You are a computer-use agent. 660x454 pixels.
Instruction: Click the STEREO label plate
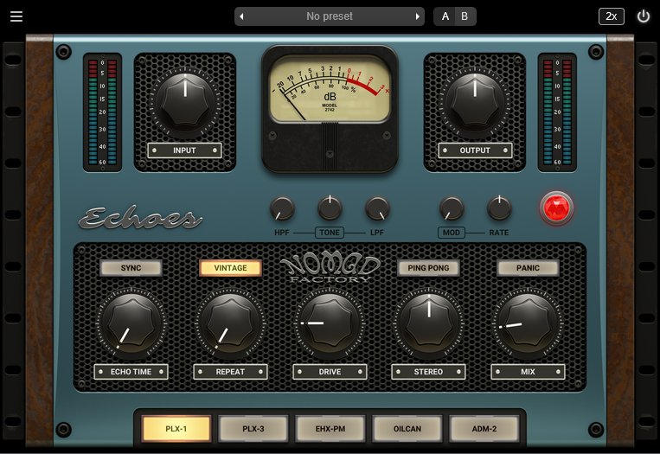point(428,372)
